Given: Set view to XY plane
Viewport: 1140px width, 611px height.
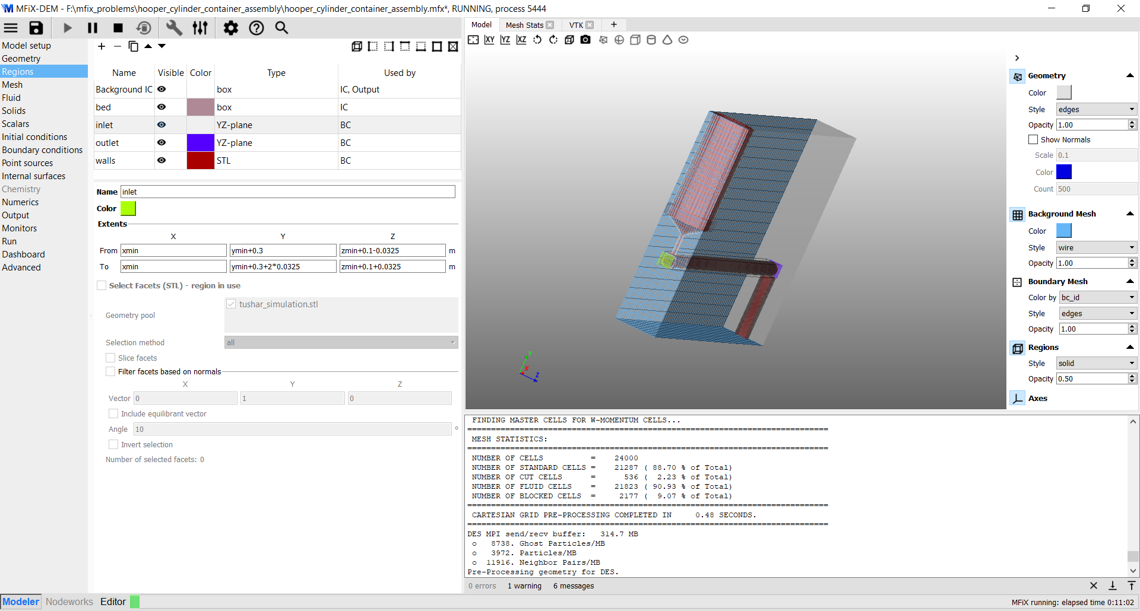Looking at the screenshot, I should [489, 40].
